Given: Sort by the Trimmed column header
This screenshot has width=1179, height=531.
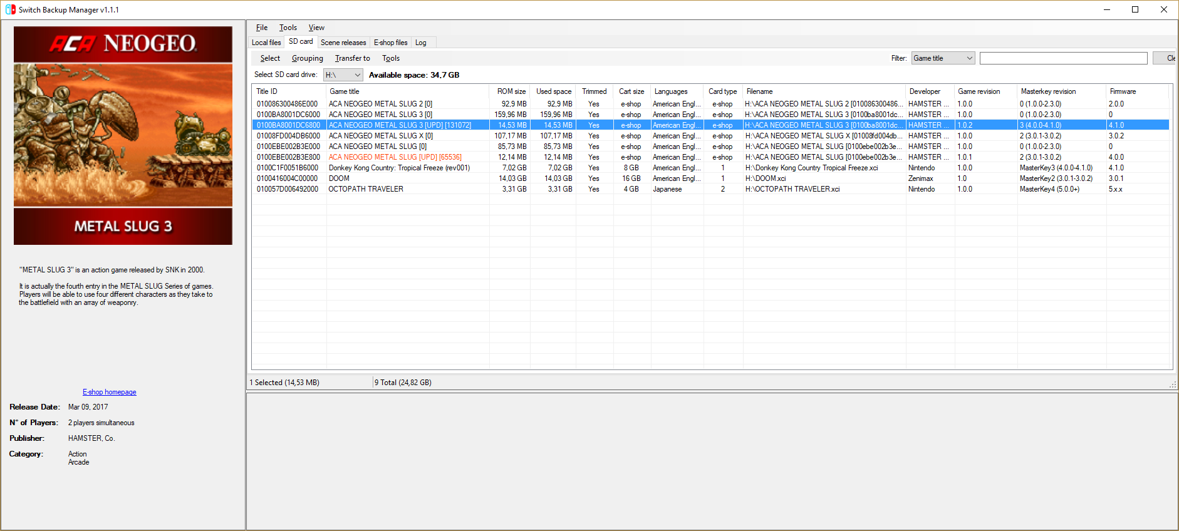Looking at the screenshot, I should tap(595, 91).
